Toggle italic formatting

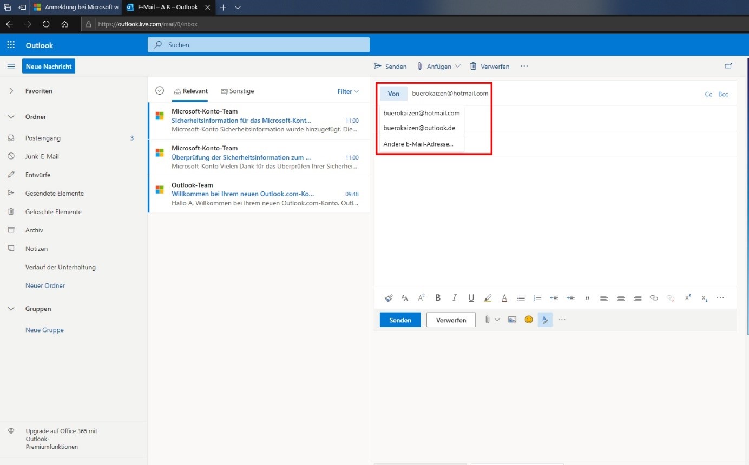point(455,298)
